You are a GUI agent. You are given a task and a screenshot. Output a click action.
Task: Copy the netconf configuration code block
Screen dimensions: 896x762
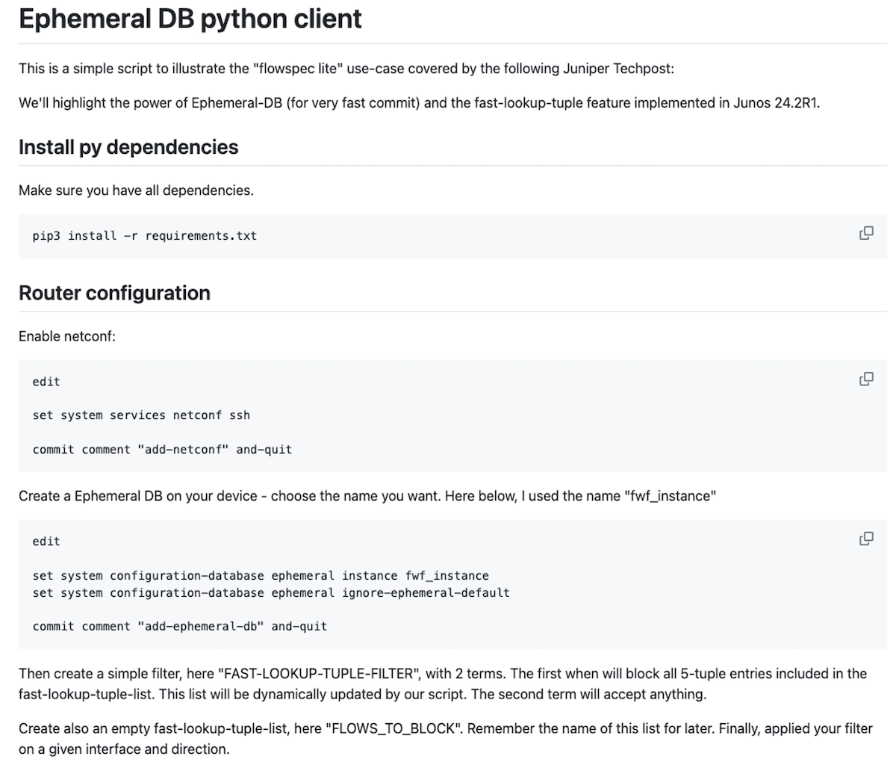866,379
